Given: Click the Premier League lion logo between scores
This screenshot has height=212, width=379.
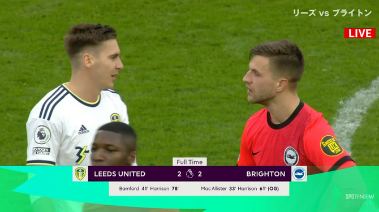Looking at the screenshot, I should click(189, 174).
